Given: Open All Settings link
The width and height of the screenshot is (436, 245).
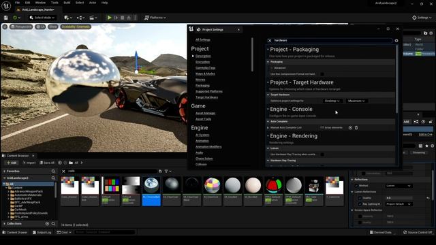Looking at the screenshot, I should [203, 39].
